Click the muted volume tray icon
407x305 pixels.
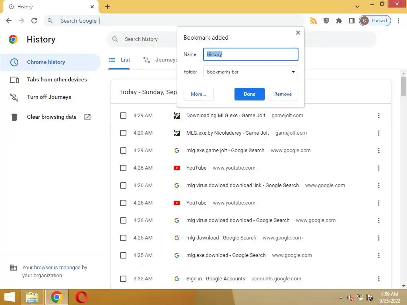350,298
